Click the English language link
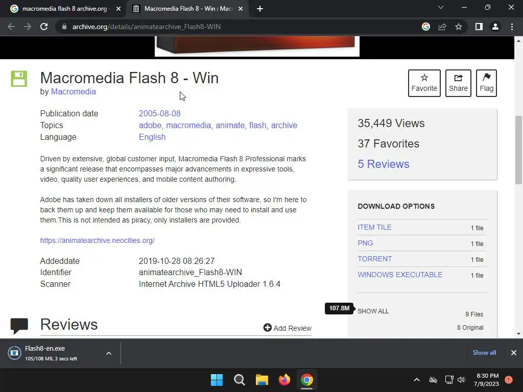This screenshot has width=523, height=392. click(x=152, y=137)
